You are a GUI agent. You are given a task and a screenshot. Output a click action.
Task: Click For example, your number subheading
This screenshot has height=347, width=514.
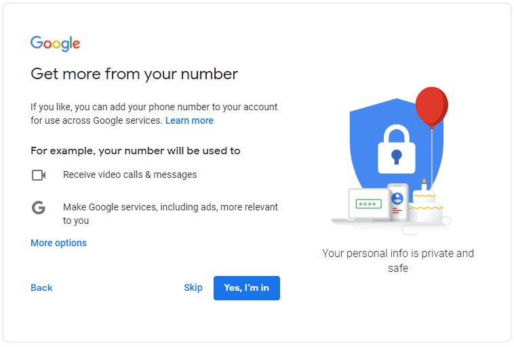pyautogui.click(x=136, y=151)
